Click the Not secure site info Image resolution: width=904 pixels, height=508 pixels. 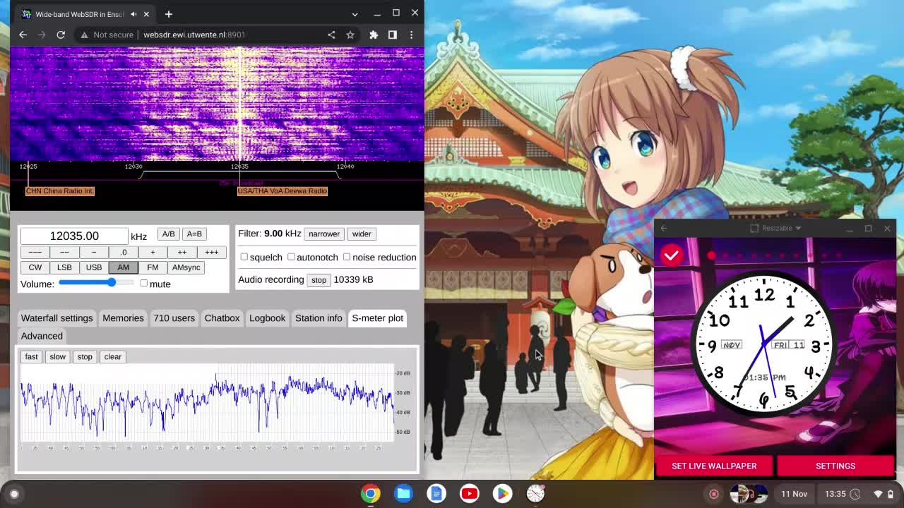pos(107,35)
